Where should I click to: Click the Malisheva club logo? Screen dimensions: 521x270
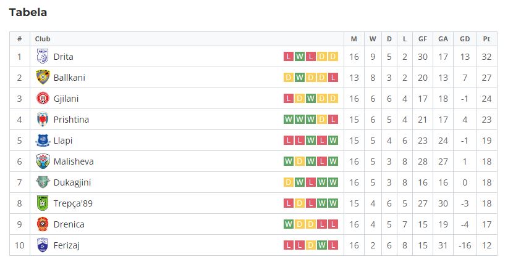point(43,162)
